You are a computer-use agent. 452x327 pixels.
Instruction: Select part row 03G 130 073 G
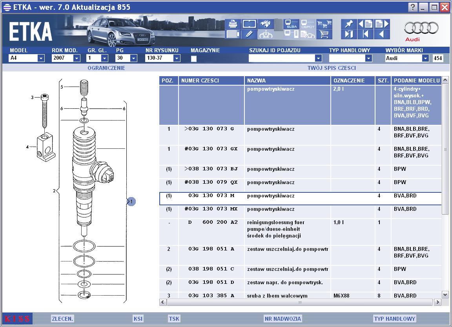pos(301,135)
